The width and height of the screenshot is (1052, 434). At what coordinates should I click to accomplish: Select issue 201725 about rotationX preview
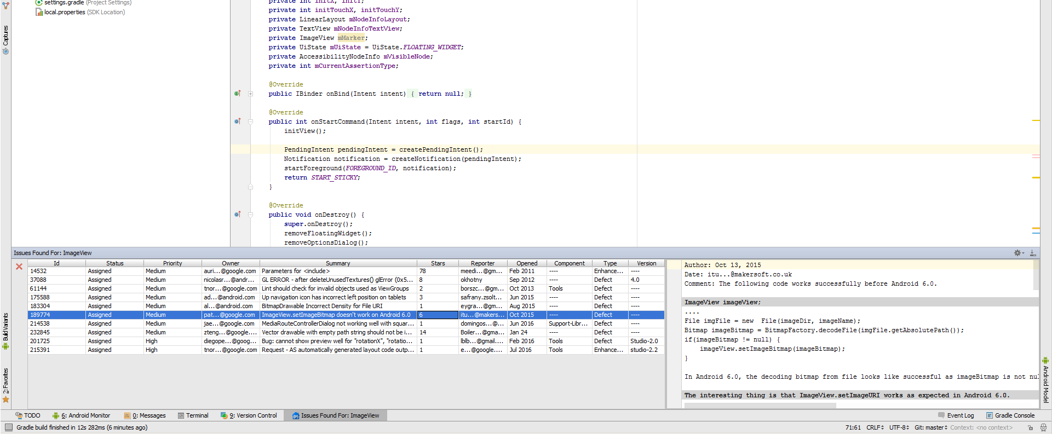coord(346,341)
